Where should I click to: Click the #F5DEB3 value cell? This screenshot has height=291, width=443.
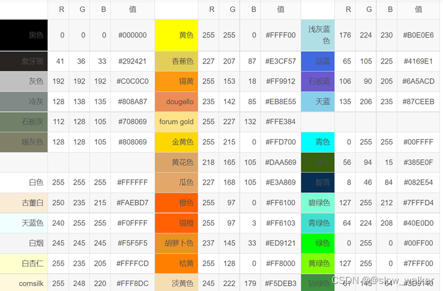(280, 283)
